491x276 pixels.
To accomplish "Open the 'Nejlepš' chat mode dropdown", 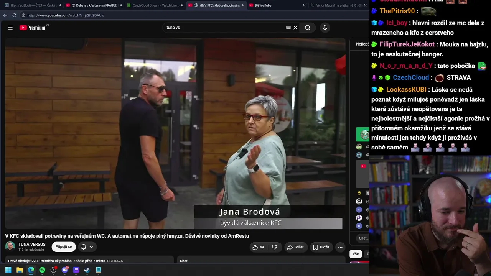I will 362,44.
